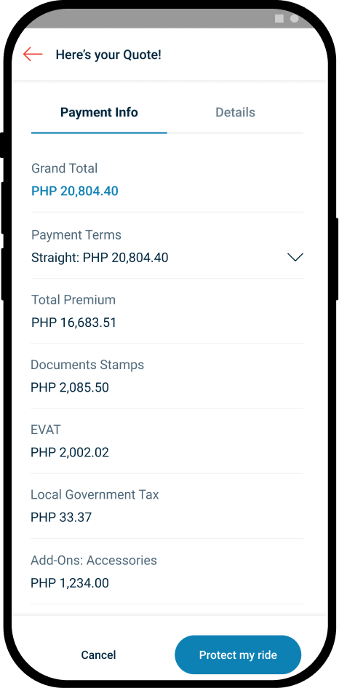Select the Total Premium PHP 16,683.51 row

[x=167, y=311]
